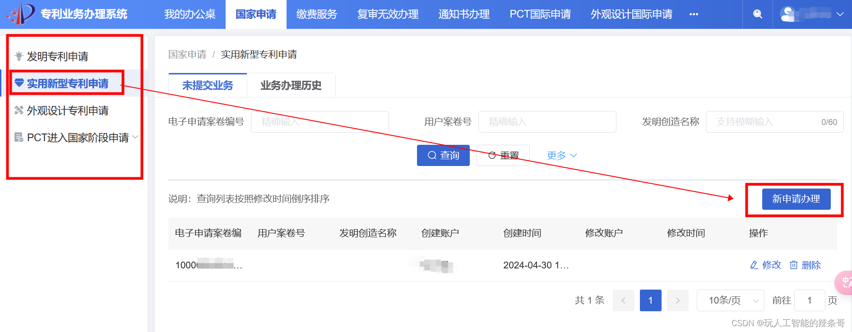This screenshot has width=852, height=332.
Task: Open 缴费服务 menu
Action: point(317,14)
